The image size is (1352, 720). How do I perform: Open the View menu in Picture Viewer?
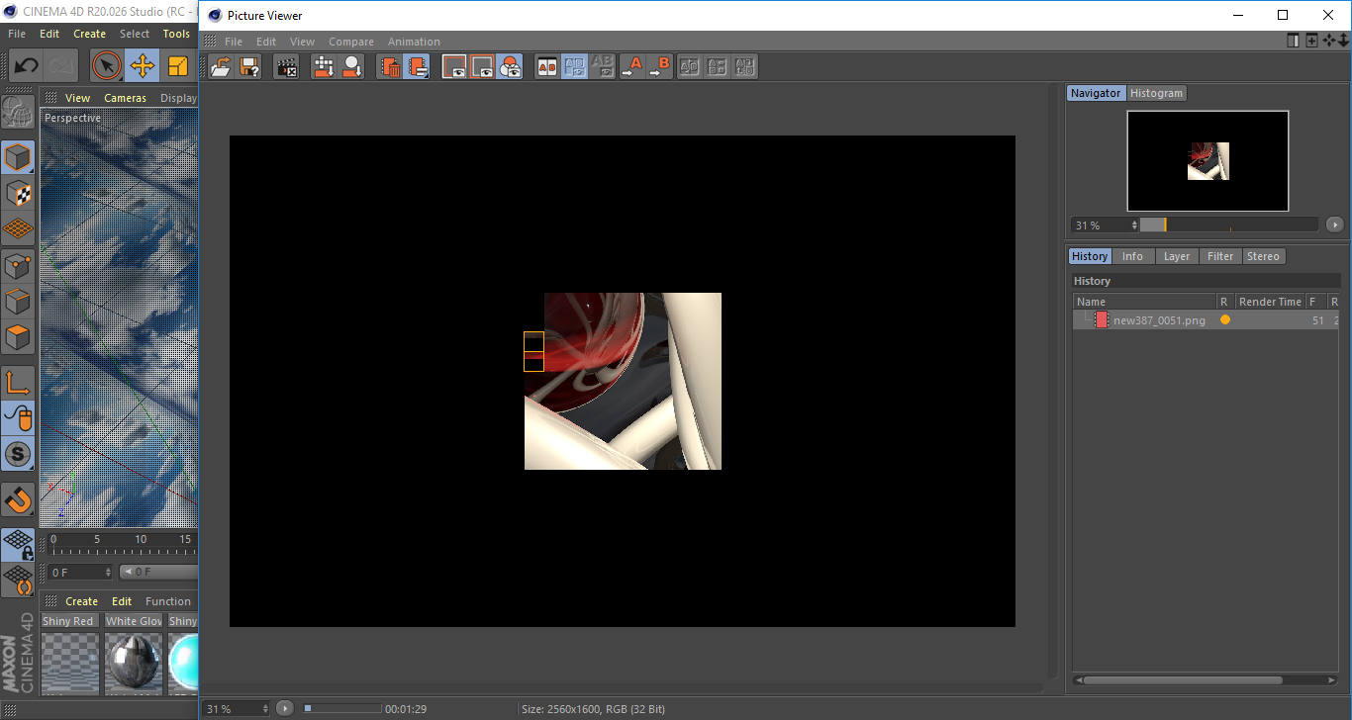[302, 42]
